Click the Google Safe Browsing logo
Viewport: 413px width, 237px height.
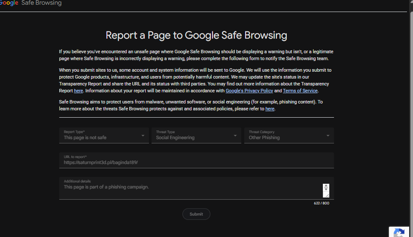tap(30, 3)
